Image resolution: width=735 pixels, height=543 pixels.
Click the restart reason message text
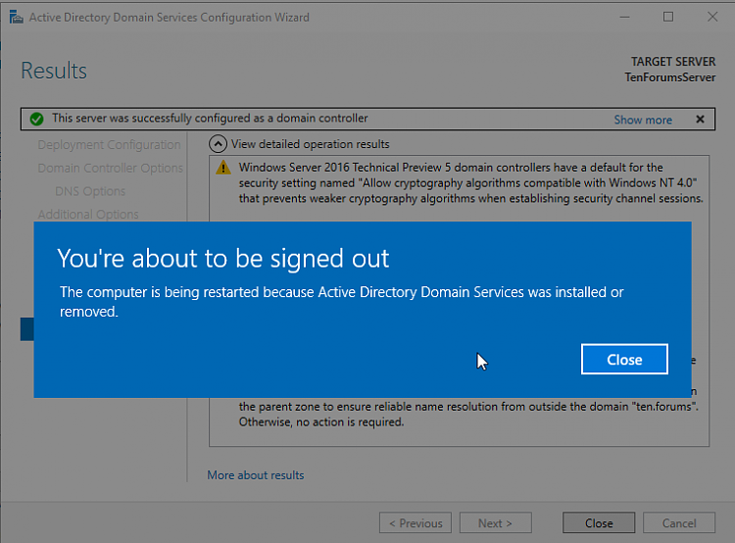point(341,302)
